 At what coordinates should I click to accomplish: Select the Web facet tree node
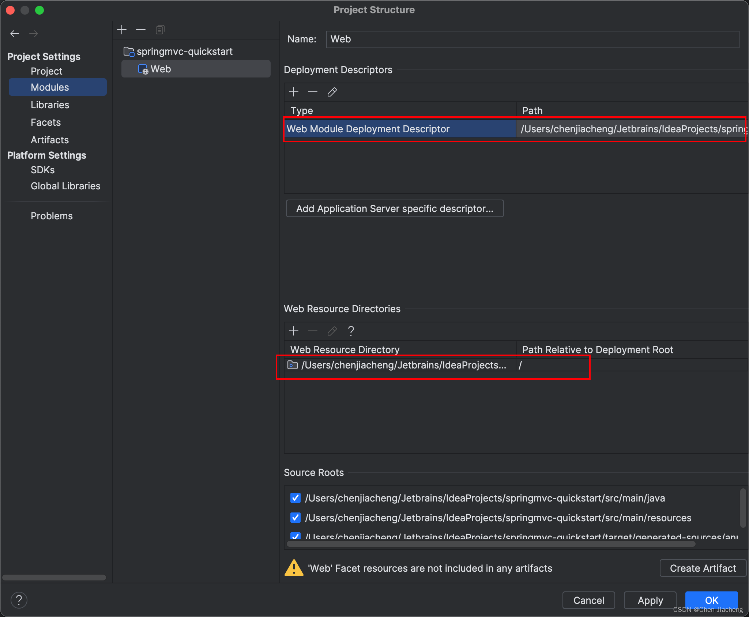[x=196, y=69]
